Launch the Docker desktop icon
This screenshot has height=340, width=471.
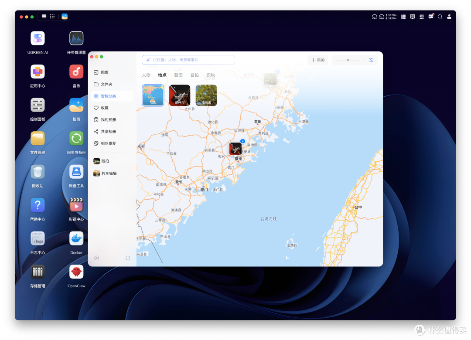(x=76, y=238)
